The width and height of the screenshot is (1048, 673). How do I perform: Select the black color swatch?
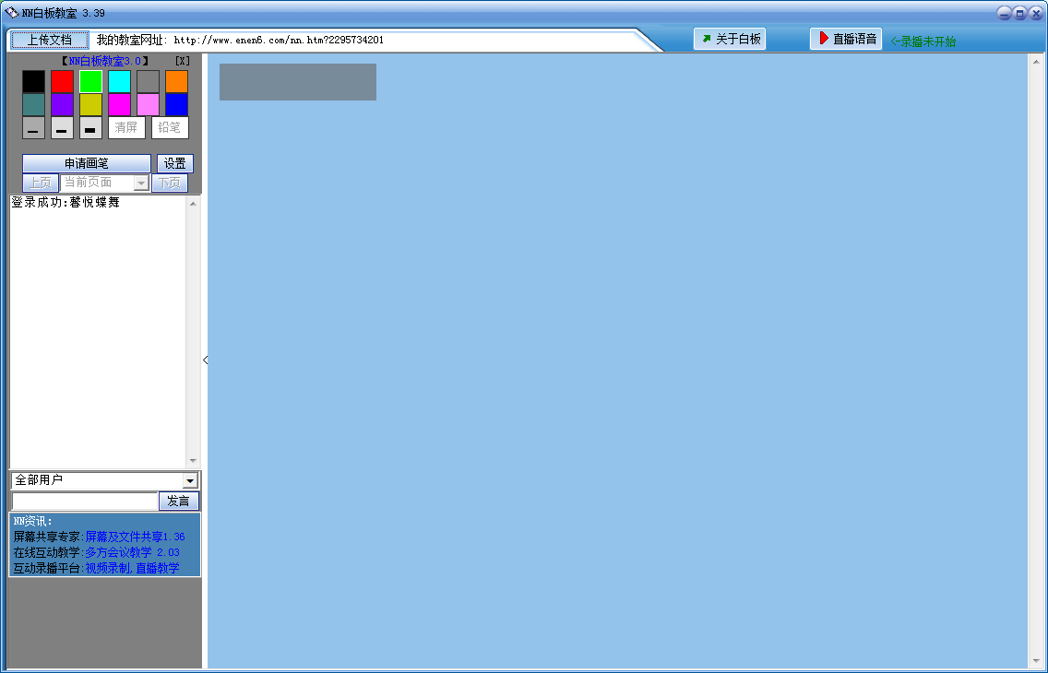click(33, 81)
